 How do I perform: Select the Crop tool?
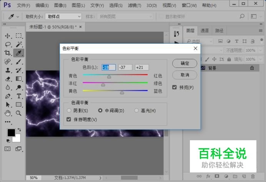click(x=7, y=53)
